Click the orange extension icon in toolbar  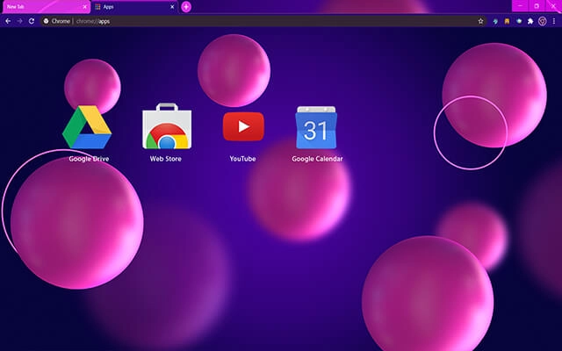pos(507,21)
